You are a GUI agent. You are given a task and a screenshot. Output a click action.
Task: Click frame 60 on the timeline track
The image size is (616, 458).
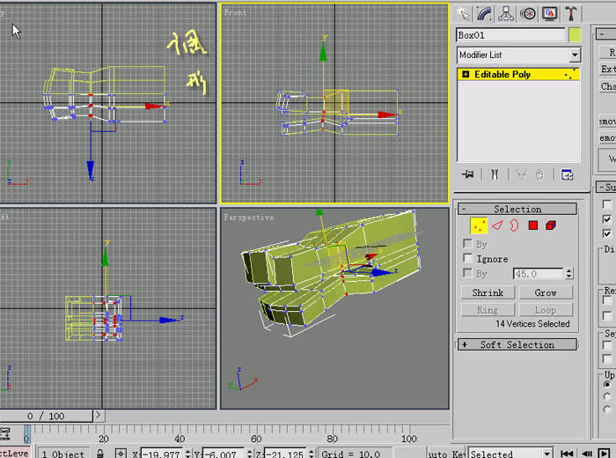256,434
